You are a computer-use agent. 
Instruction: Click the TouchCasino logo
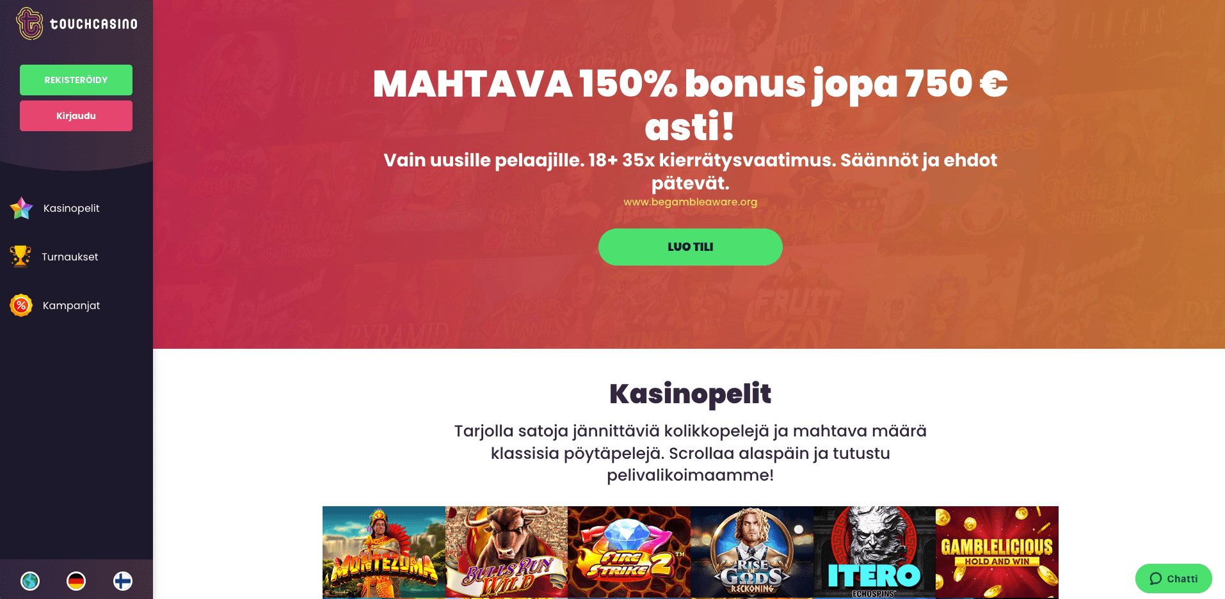77,24
